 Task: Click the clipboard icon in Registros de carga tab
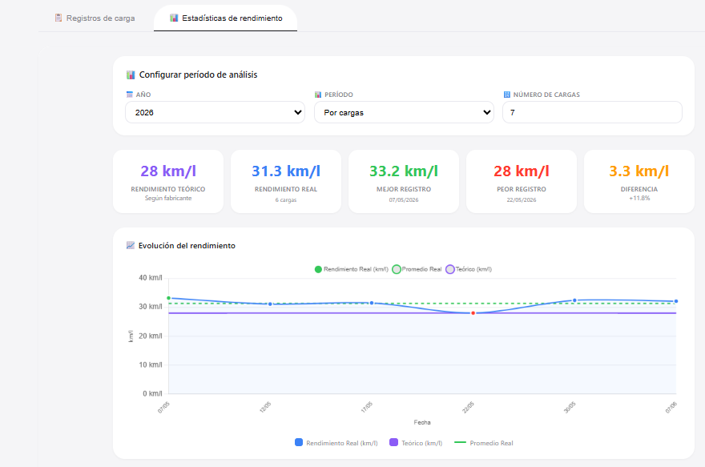click(x=58, y=18)
